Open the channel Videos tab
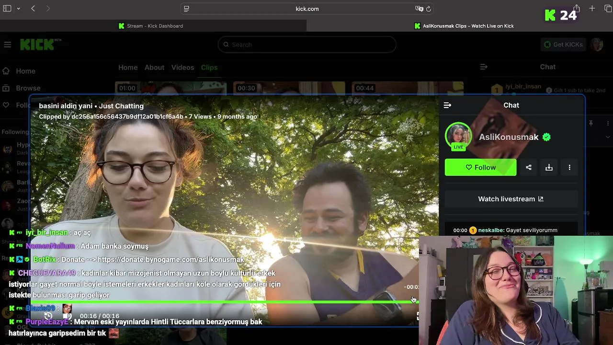Image resolution: width=613 pixels, height=345 pixels. click(x=182, y=68)
